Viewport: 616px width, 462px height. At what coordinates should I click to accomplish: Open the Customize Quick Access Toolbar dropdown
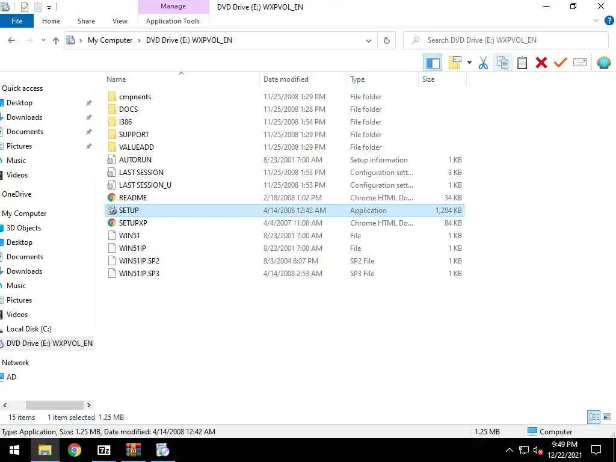click(49, 7)
